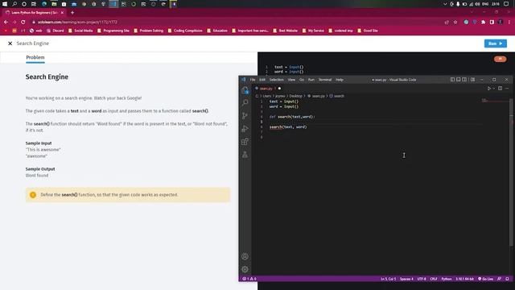Toggle secondary sidebar layout icon
The image size is (515, 290).
(x=464, y=80)
